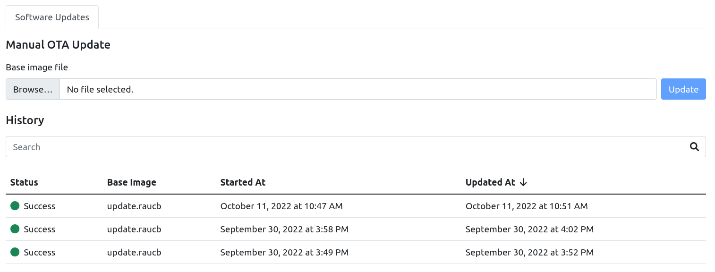The height and width of the screenshot is (272, 715).
Task: Sort by the Started At column
Action: click(243, 182)
